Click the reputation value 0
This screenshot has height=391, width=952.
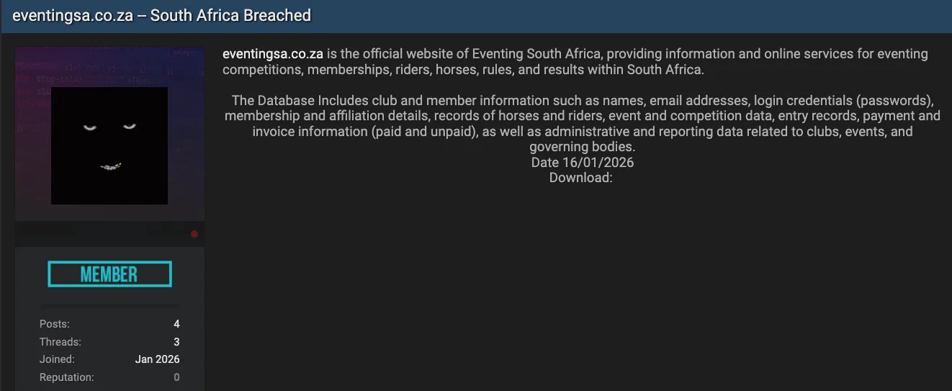point(176,377)
